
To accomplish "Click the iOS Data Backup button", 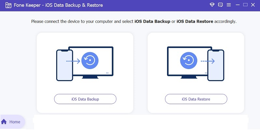I will 85,99.
